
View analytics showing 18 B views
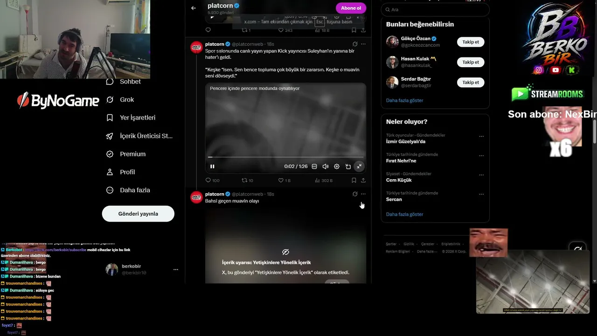[322, 30]
